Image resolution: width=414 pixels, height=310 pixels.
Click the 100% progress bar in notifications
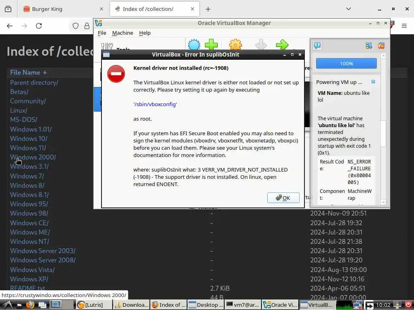[346, 63]
